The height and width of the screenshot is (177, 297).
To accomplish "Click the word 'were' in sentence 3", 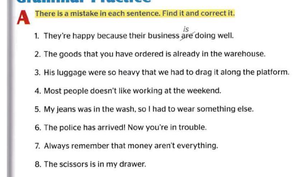I will [95, 73].
